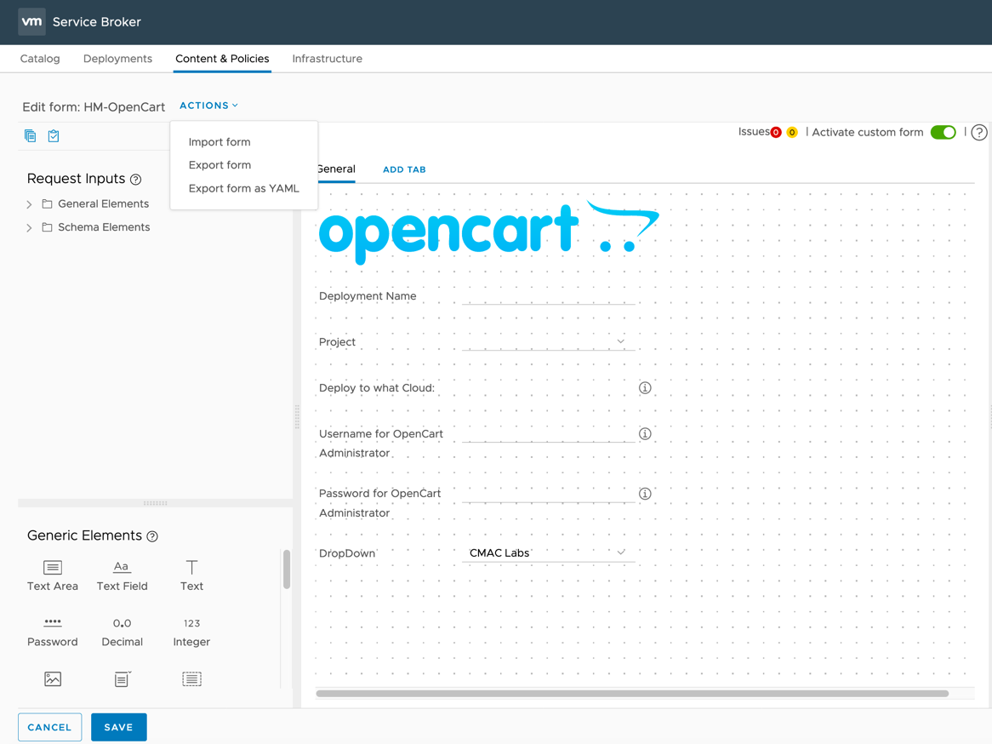This screenshot has height=744, width=992.
Task: Toggle Activate custom form switch
Action: (943, 133)
